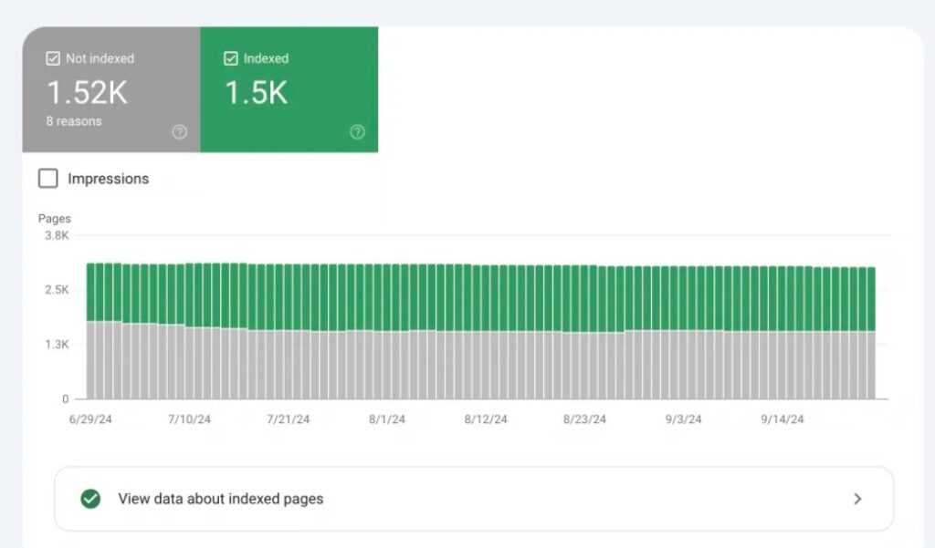Open help icon on Indexed card
This screenshot has height=548, width=935.
pos(357,132)
